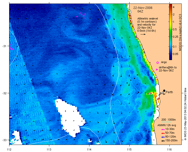Click the magenta Argo circle legend symbol
188x152 pixels.
point(158,63)
